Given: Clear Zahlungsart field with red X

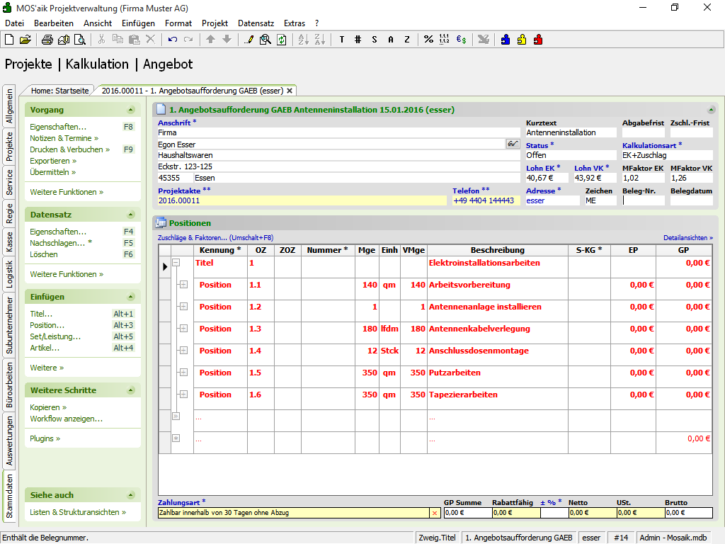Looking at the screenshot, I should click(435, 513).
